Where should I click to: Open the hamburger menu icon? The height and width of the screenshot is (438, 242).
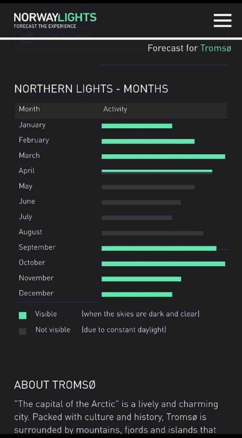223,20
